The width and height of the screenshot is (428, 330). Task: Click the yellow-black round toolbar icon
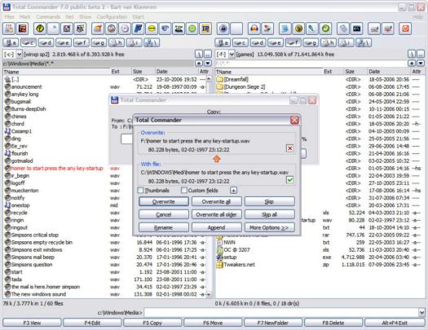[40, 29]
